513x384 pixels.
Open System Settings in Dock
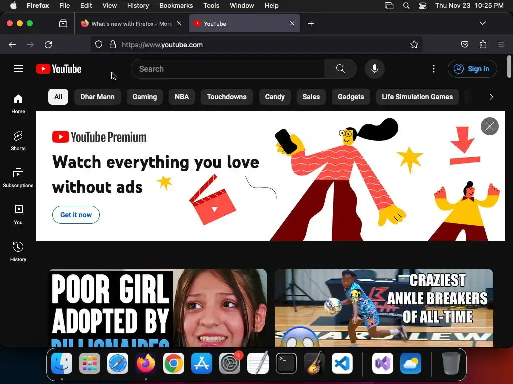pyautogui.click(x=230, y=363)
